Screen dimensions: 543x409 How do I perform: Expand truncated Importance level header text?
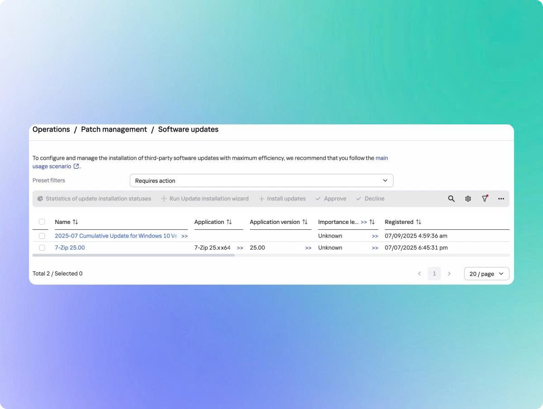[x=364, y=222]
